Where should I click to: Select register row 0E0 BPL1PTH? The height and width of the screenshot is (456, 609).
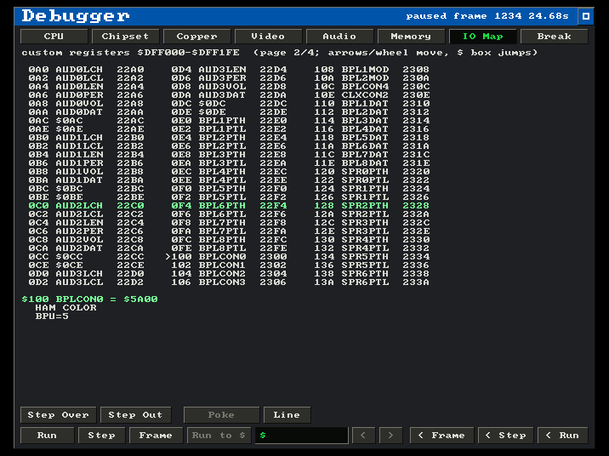coord(229,121)
